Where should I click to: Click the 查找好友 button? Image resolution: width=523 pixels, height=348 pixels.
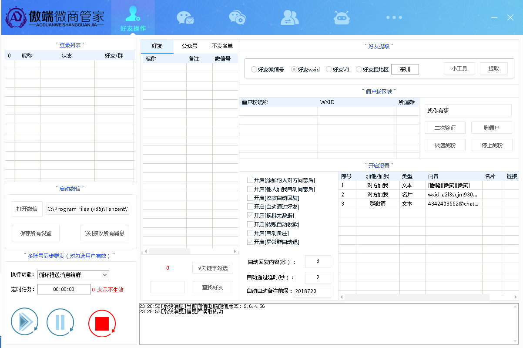click(213, 287)
